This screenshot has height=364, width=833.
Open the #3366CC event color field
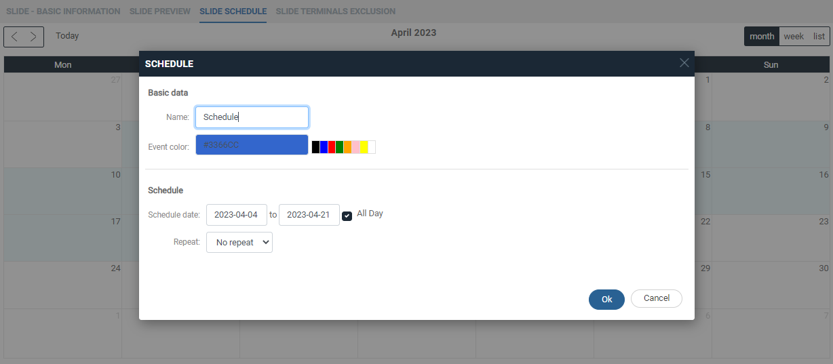click(252, 145)
